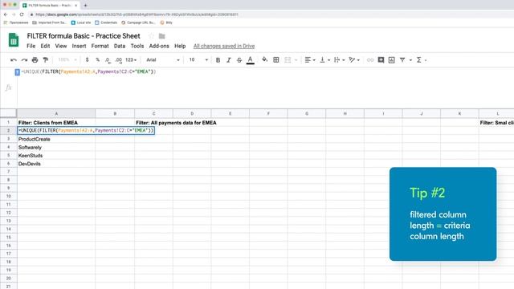Reload the page in the browser
The height and width of the screenshot is (289, 514).
point(22,14)
